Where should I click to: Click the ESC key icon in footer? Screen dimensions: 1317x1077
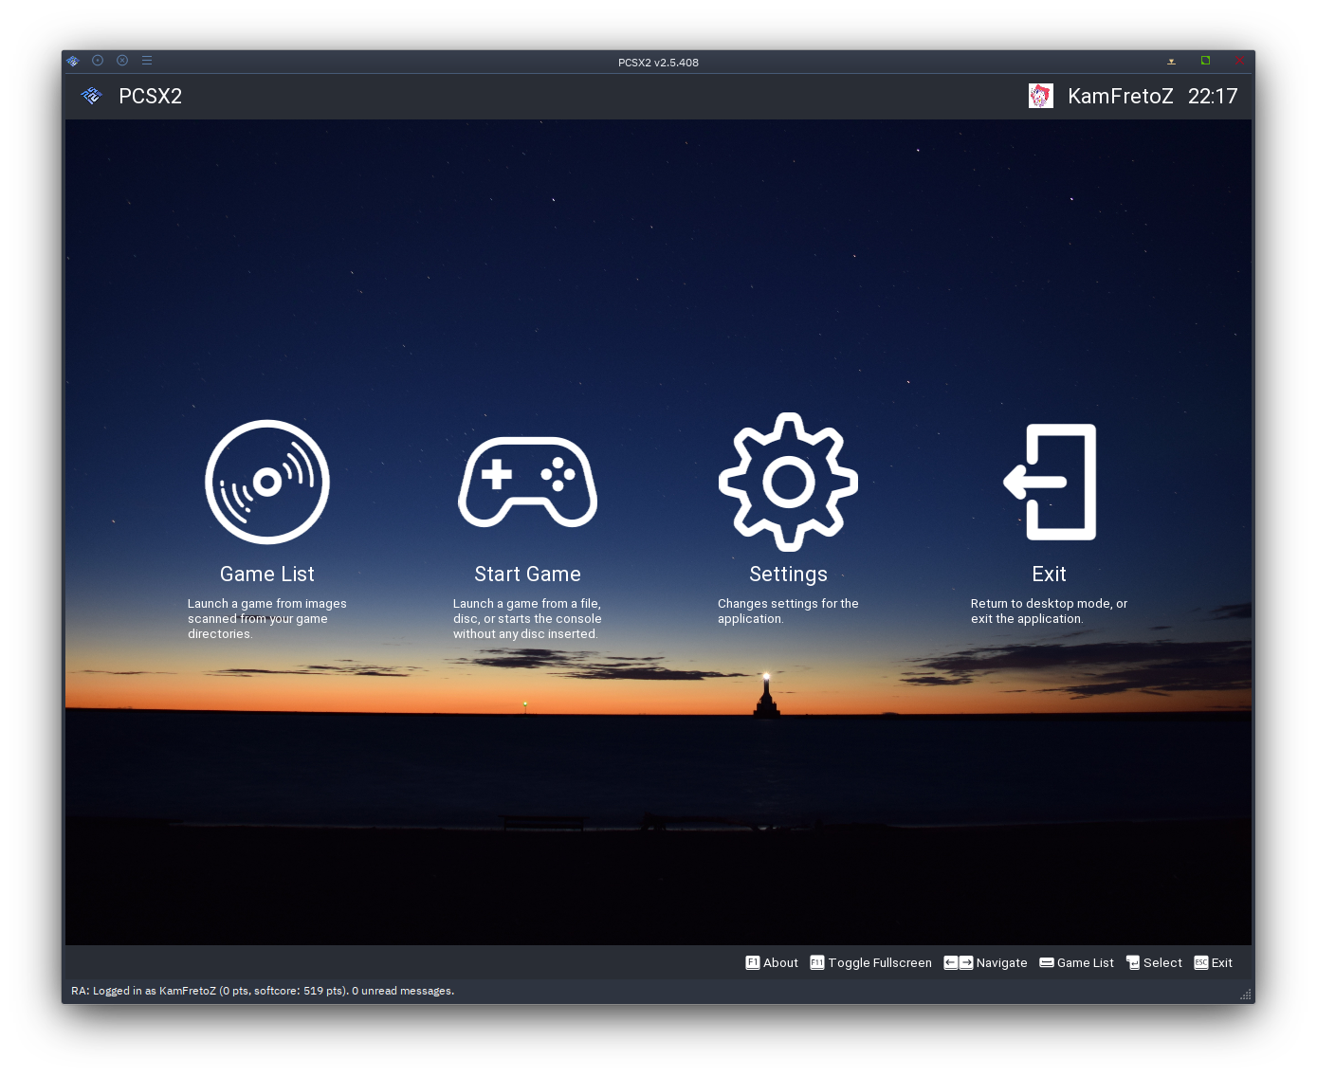[x=1200, y=962]
